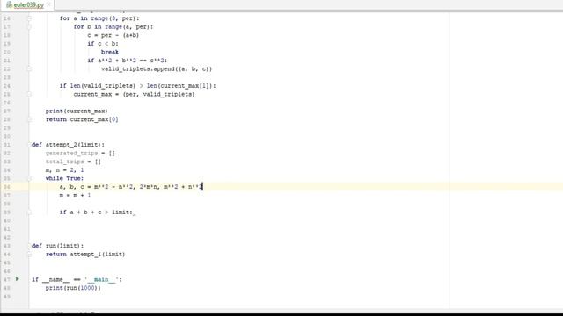563x316 pixels.
Task: Click the 'if c < b:' line
Action: 103,44
